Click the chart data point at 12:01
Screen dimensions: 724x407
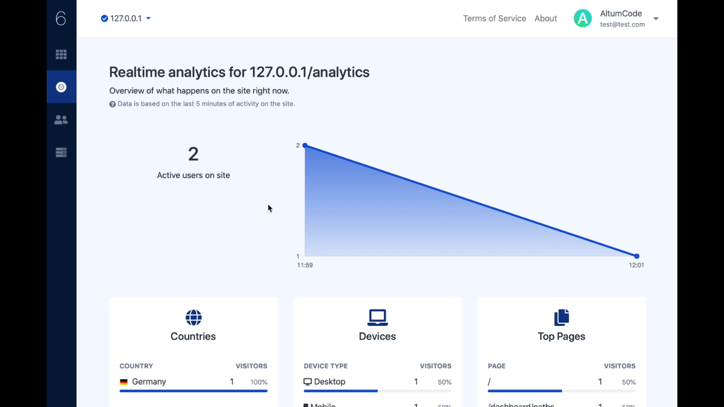point(637,256)
